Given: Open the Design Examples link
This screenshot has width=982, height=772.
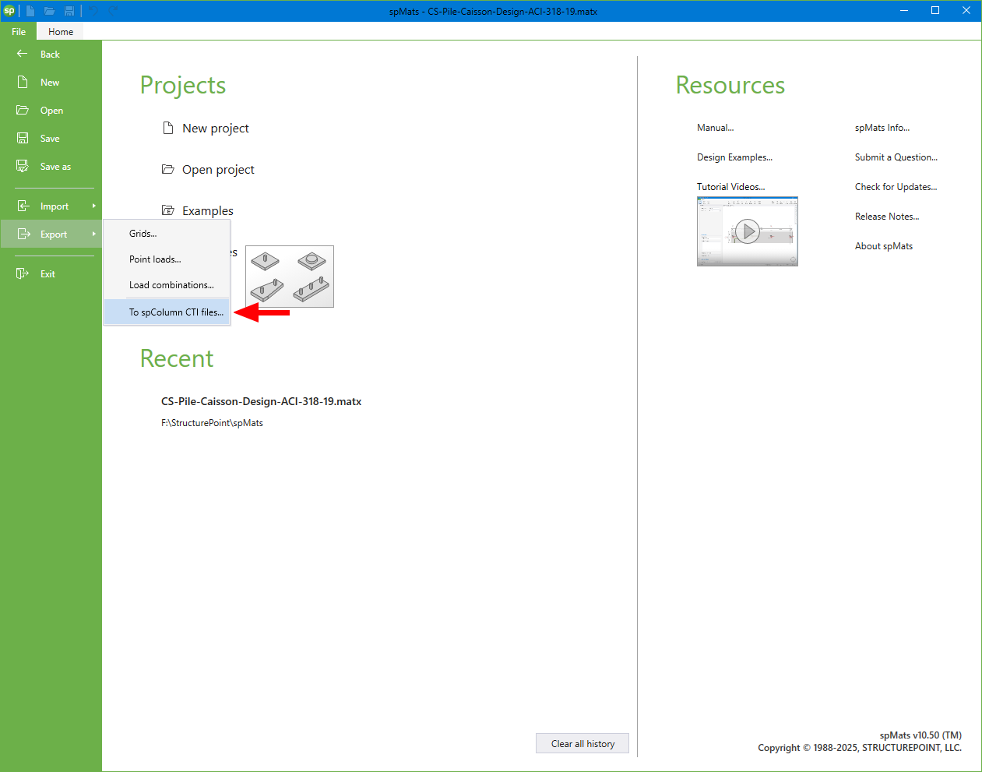Looking at the screenshot, I should [734, 157].
